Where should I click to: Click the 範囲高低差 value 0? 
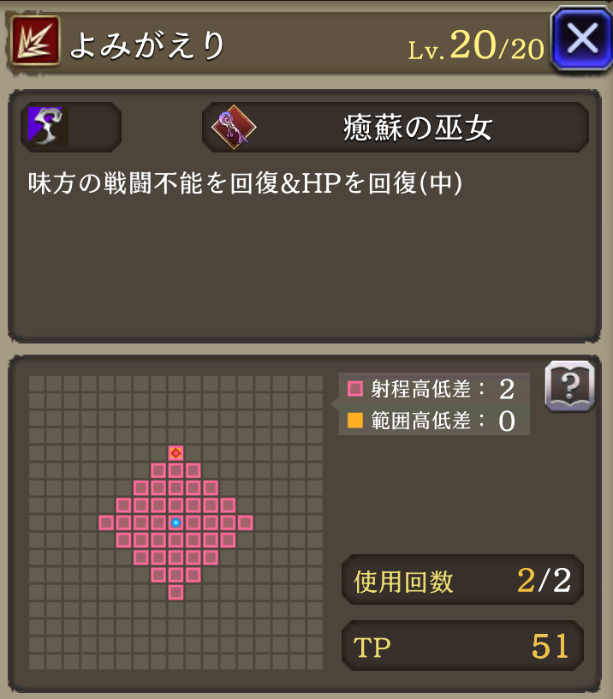(507, 421)
